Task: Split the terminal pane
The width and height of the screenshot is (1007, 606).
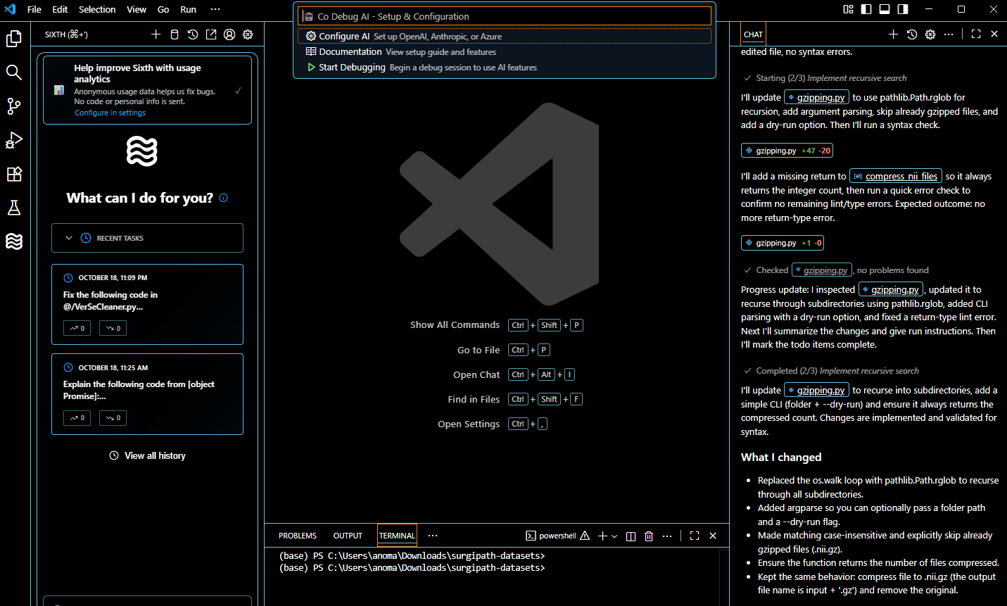Action: pyautogui.click(x=631, y=536)
